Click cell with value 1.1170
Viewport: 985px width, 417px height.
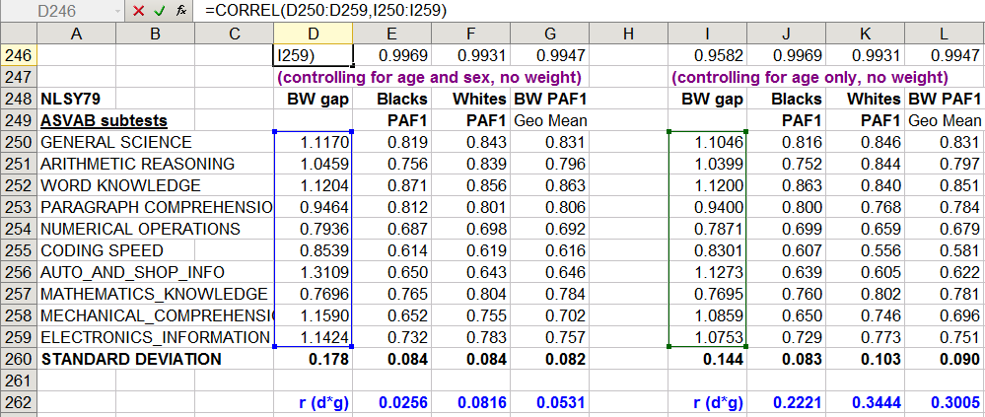tap(314, 143)
